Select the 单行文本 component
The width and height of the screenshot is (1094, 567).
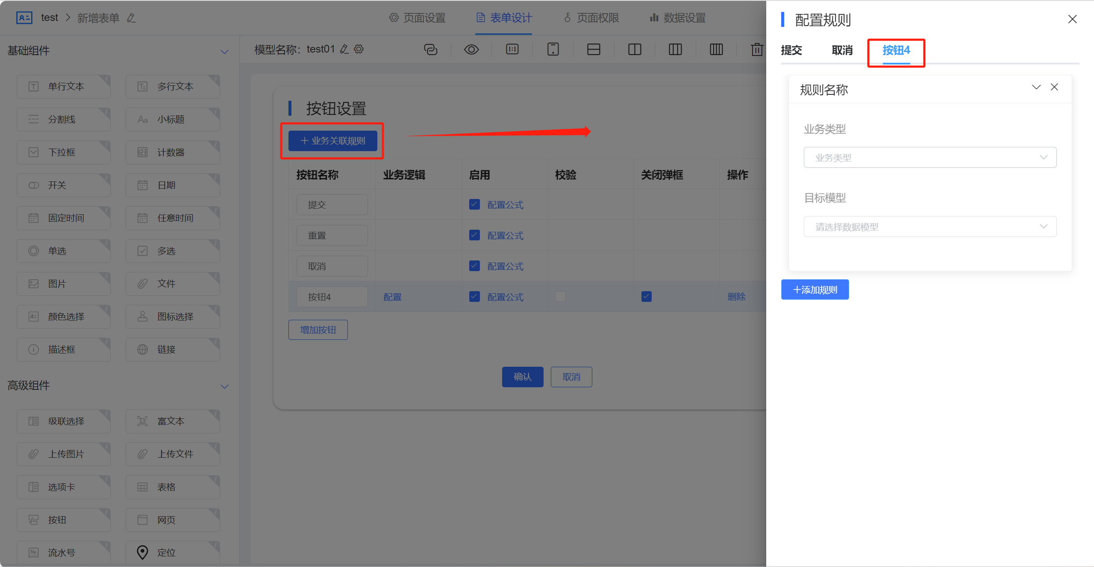(x=63, y=86)
